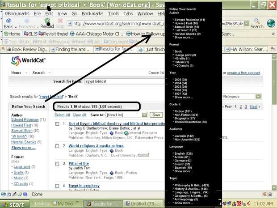Click the 'egypt biblical' breadcrumb link
Screen dimensions: 277x208
pyautogui.click(x=51, y=97)
